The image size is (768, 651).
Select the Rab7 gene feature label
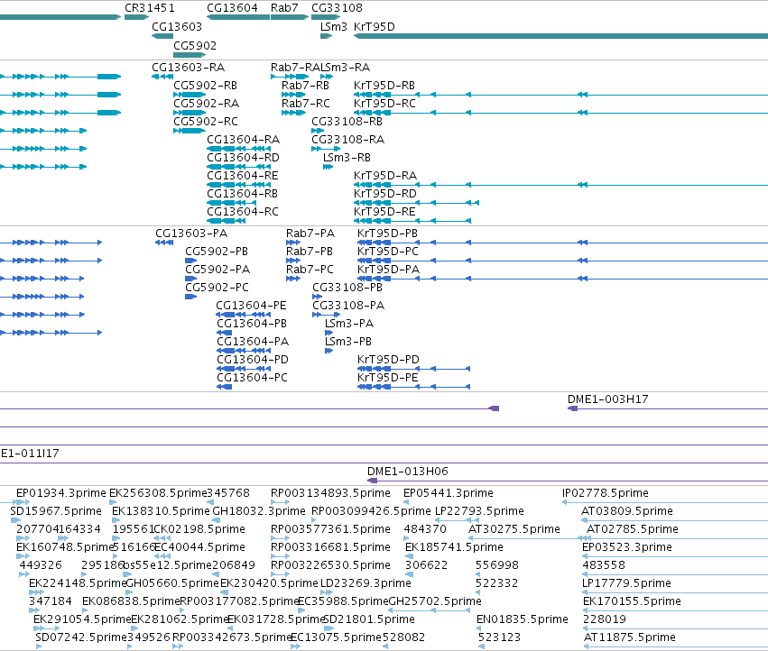point(284,8)
